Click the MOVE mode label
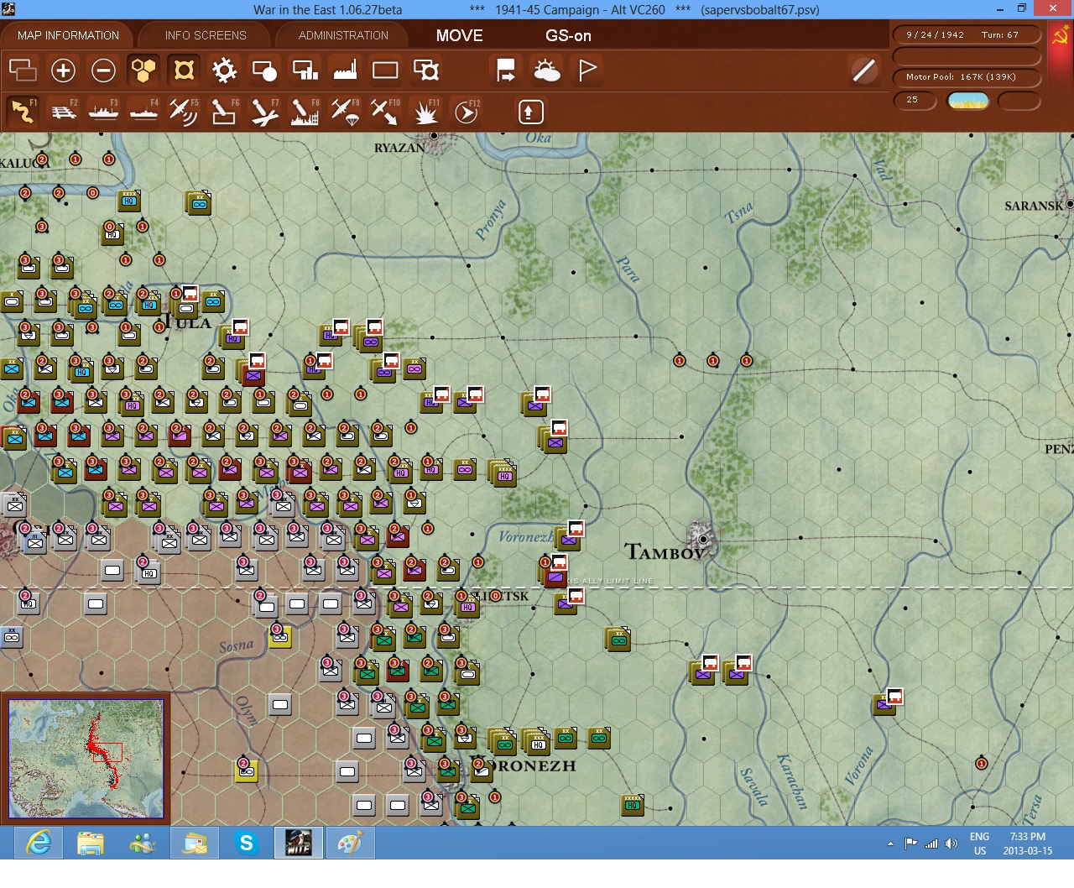Image resolution: width=1074 pixels, height=888 pixels. click(459, 35)
